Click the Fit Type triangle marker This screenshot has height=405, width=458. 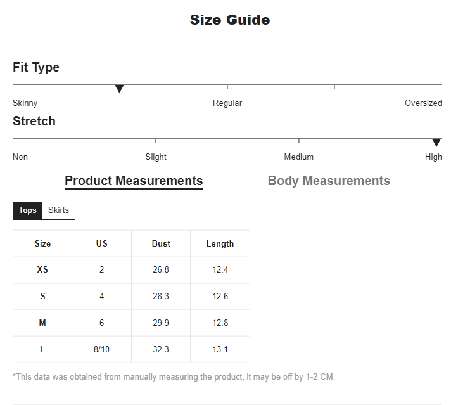point(119,89)
